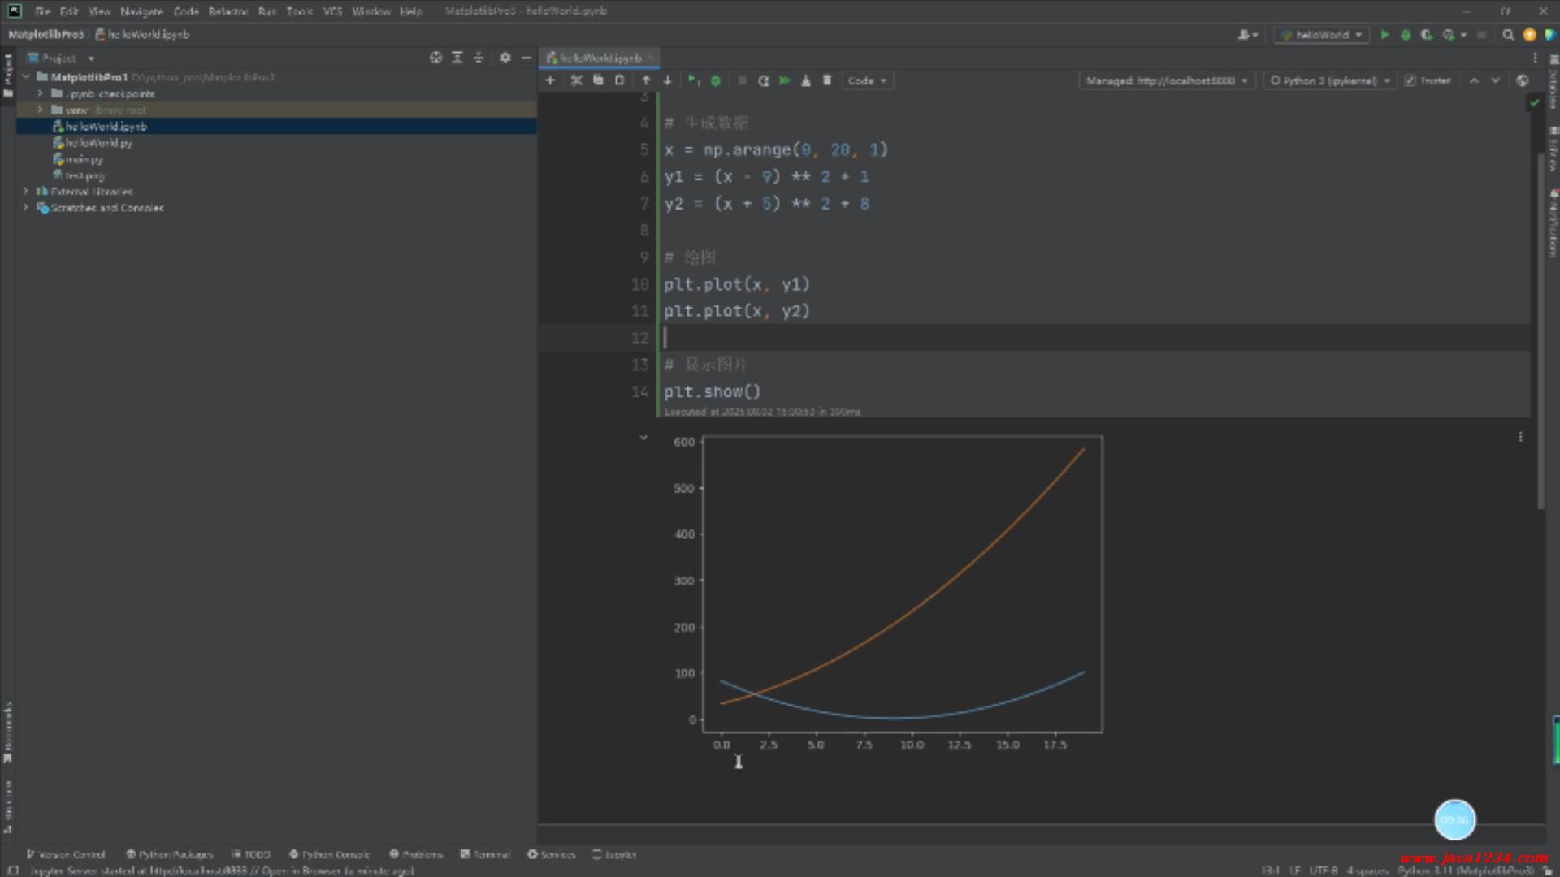Delete cell with trash icon

827,80
